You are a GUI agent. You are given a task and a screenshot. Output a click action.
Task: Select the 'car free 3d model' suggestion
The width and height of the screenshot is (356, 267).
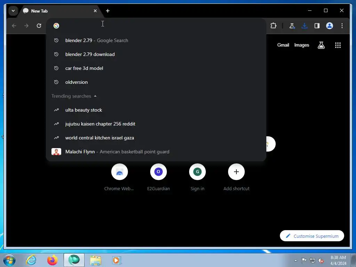click(156, 68)
